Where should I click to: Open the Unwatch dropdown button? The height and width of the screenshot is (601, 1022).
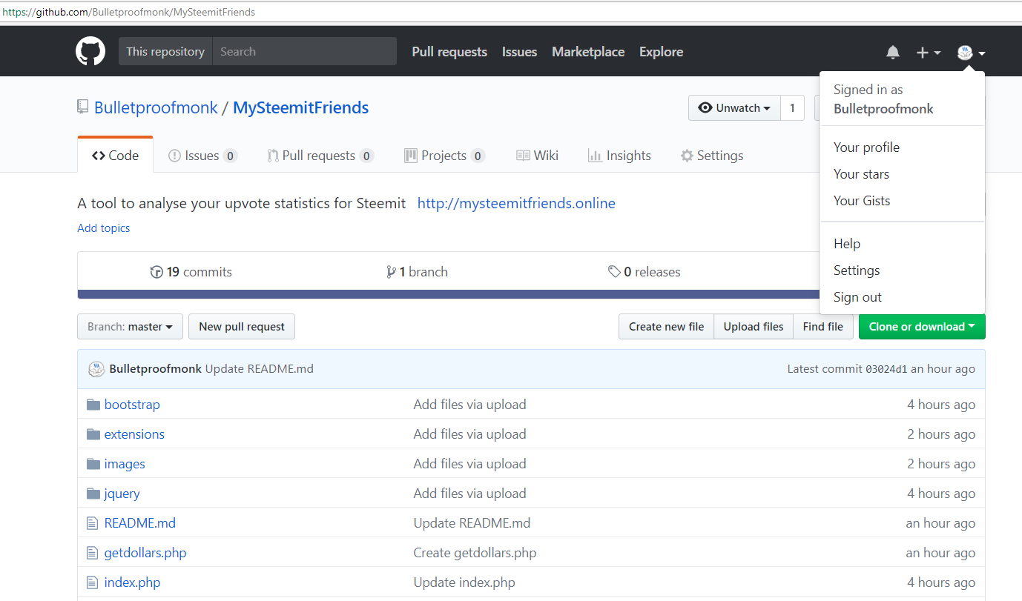[734, 108]
